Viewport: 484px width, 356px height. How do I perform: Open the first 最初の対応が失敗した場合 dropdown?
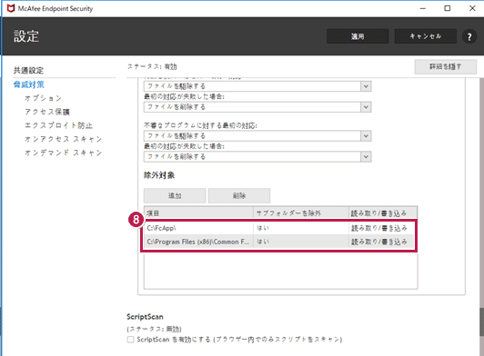click(x=257, y=107)
